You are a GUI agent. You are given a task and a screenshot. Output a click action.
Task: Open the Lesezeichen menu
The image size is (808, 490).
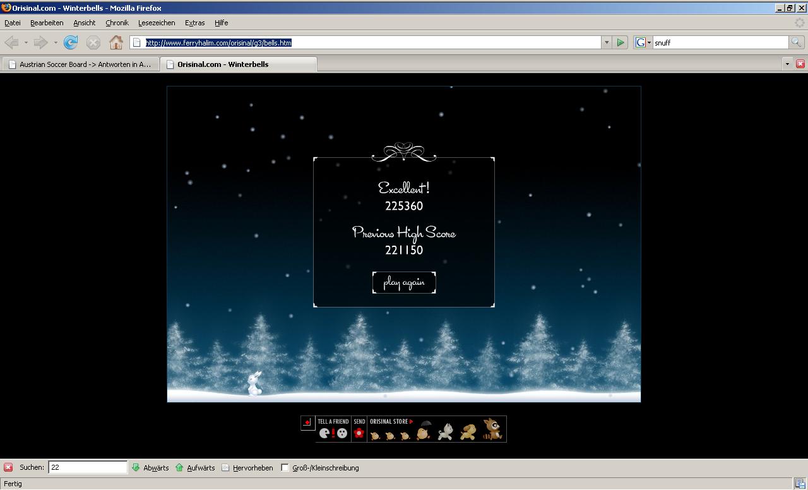[157, 23]
